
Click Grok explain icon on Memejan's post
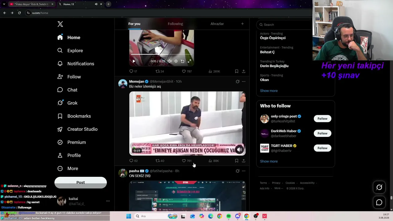pyautogui.click(x=237, y=82)
